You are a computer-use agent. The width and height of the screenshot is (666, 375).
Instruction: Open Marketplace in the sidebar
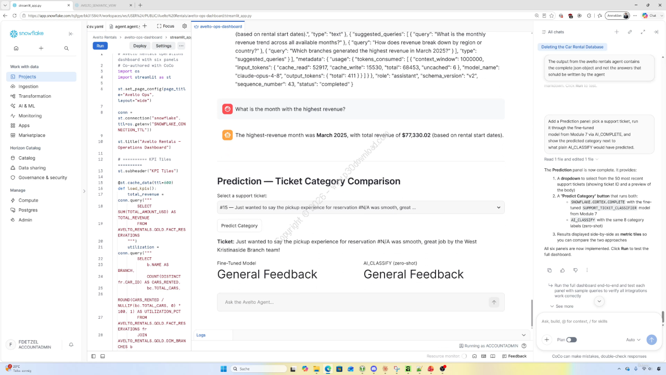coord(42,135)
